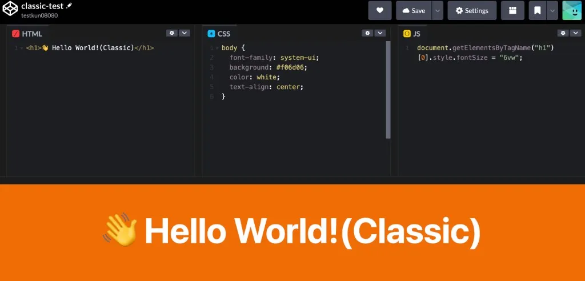Click 'color: white;' CSS line
The width and height of the screenshot is (585, 281).
click(254, 77)
